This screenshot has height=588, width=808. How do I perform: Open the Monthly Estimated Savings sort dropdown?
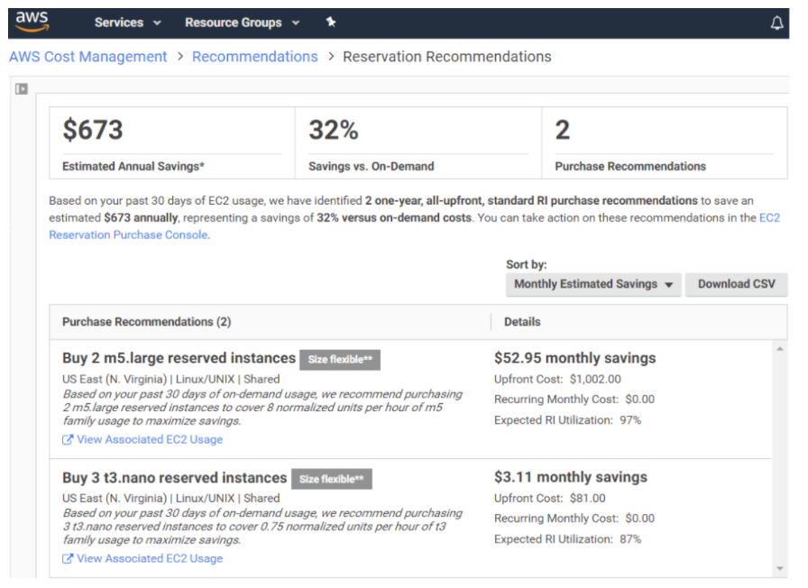point(593,284)
